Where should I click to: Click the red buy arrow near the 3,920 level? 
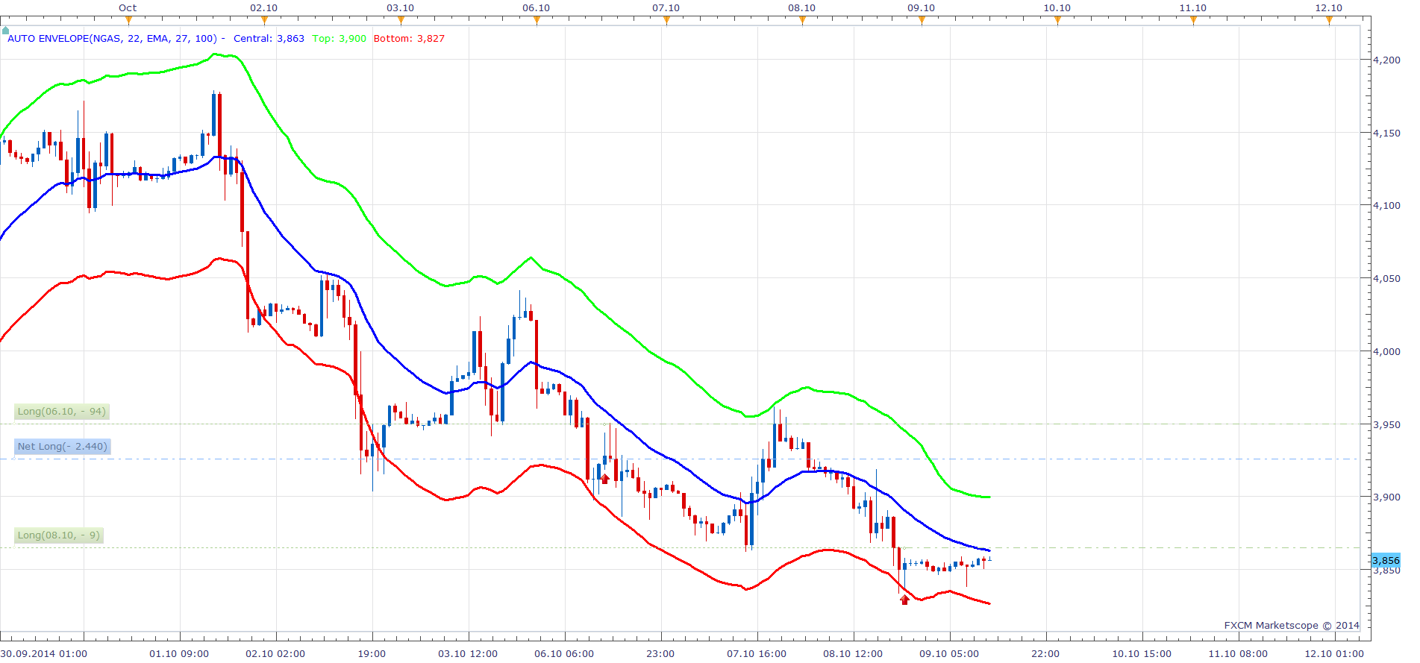[605, 478]
